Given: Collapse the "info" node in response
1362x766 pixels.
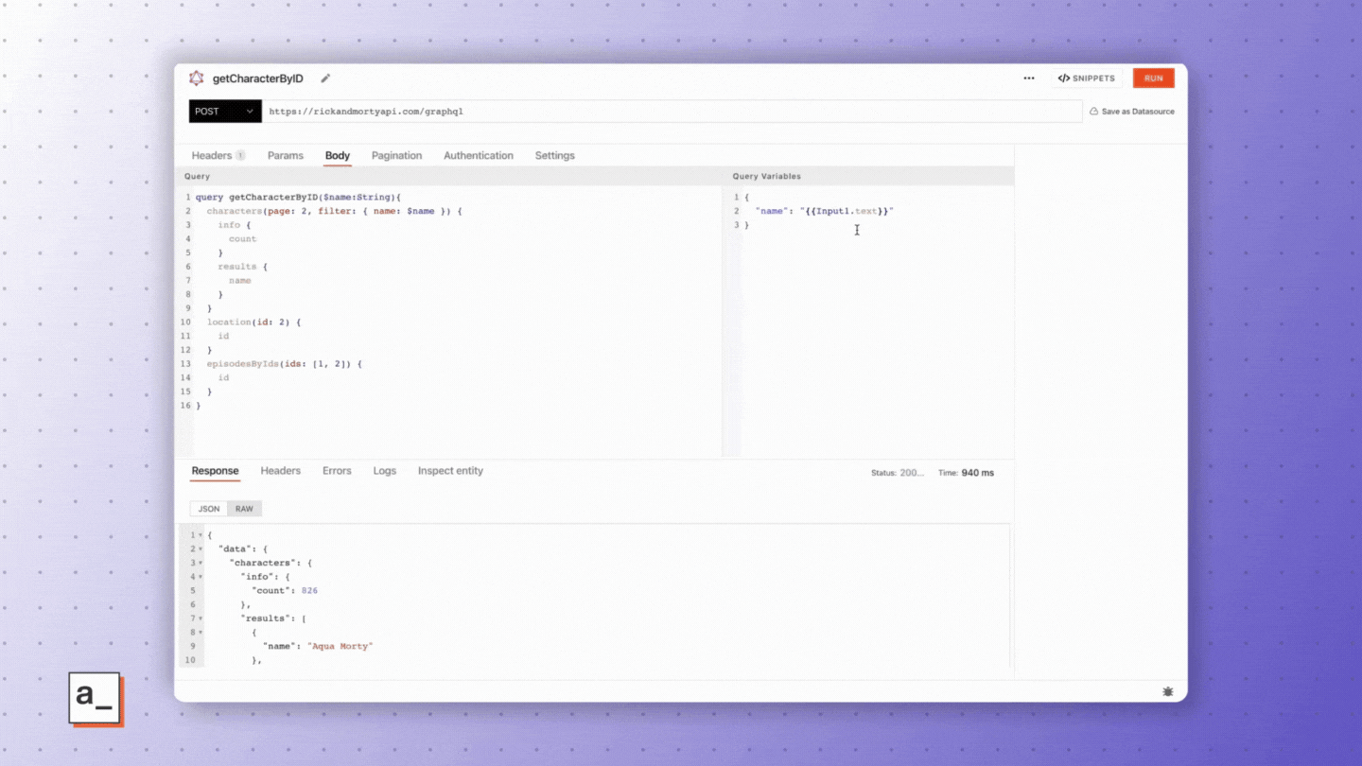Looking at the screenshot, I should click(x=200, y=577).
